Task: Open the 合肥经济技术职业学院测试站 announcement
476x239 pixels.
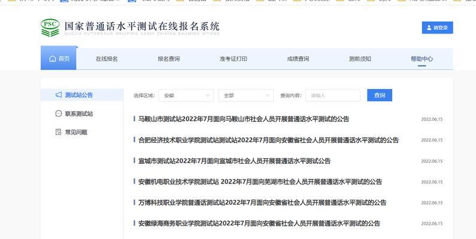Action: [268, 140]
